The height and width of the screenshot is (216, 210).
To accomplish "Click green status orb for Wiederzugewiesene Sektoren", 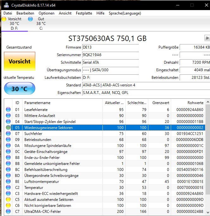I will coord(8,127).
